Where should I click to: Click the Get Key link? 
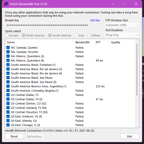tap(95, 20)
